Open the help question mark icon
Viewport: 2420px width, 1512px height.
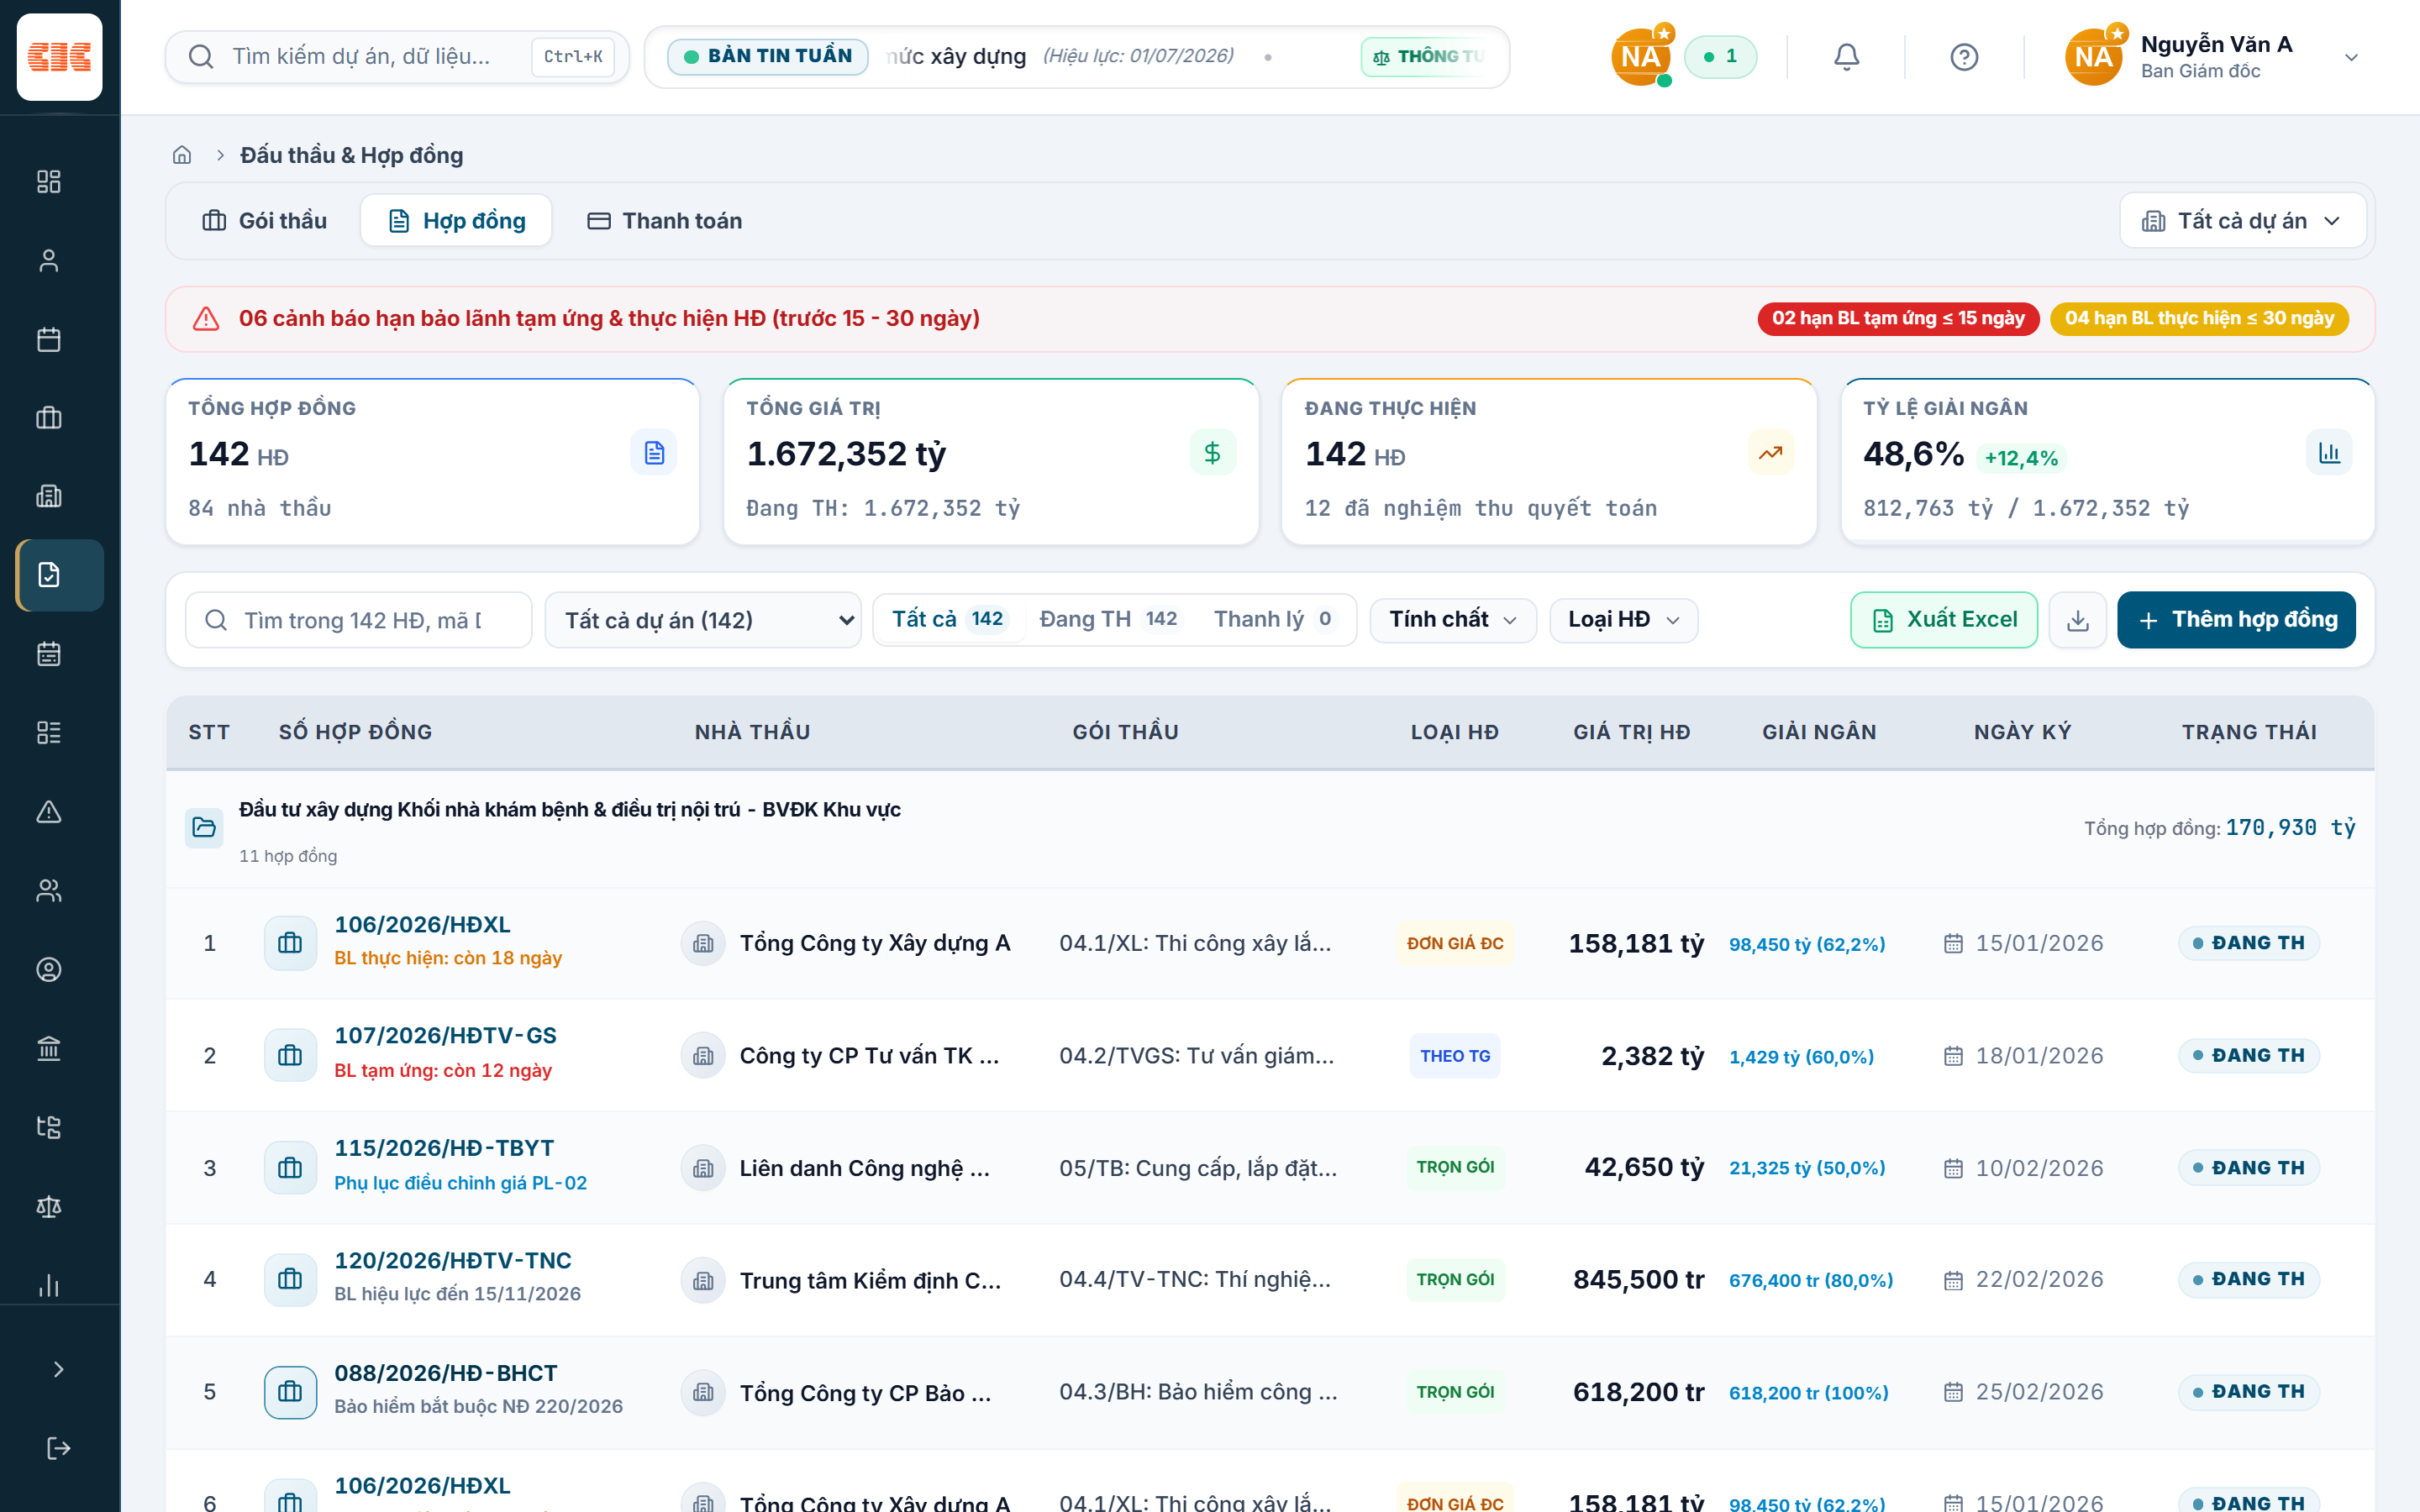pyautogui.click(x=1964, y=56)
